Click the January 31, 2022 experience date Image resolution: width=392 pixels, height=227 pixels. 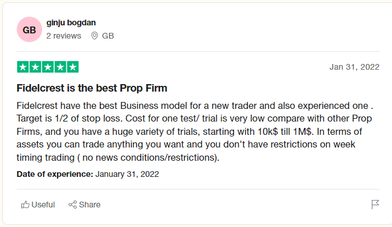coord(127,174)
